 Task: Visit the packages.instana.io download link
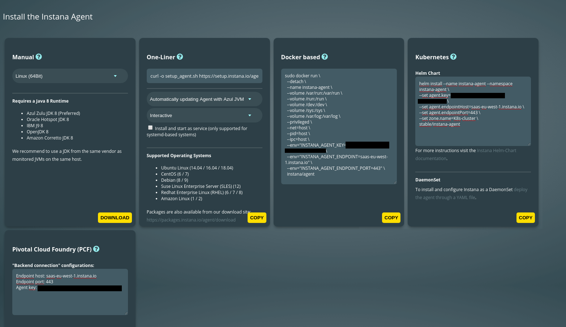(191, 220)
